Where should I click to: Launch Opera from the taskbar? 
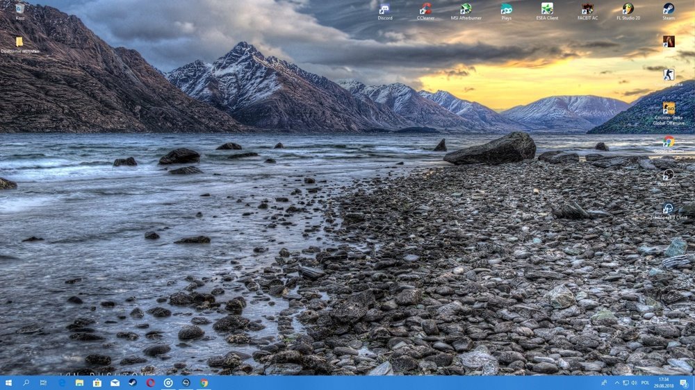pyautogui.click(x=150, y=383)
